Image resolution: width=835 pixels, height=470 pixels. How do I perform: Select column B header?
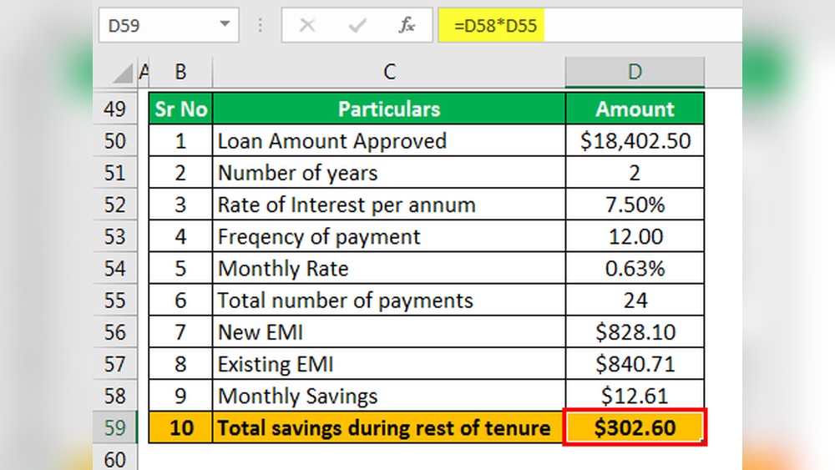pyautogui.click(x=180, y=72)
